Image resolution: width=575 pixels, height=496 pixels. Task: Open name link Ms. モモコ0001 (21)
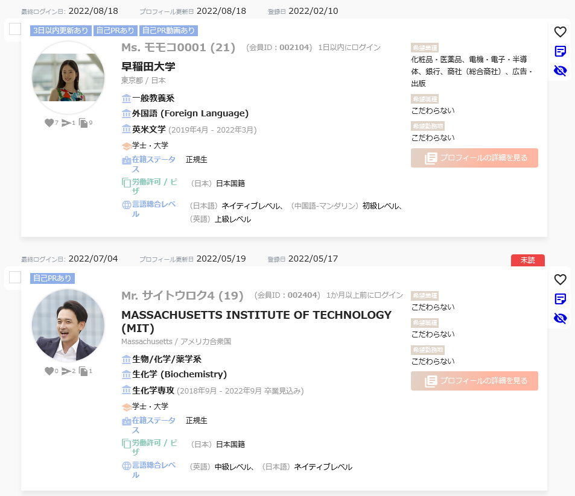pyautogui.click(x=178, y=47)
